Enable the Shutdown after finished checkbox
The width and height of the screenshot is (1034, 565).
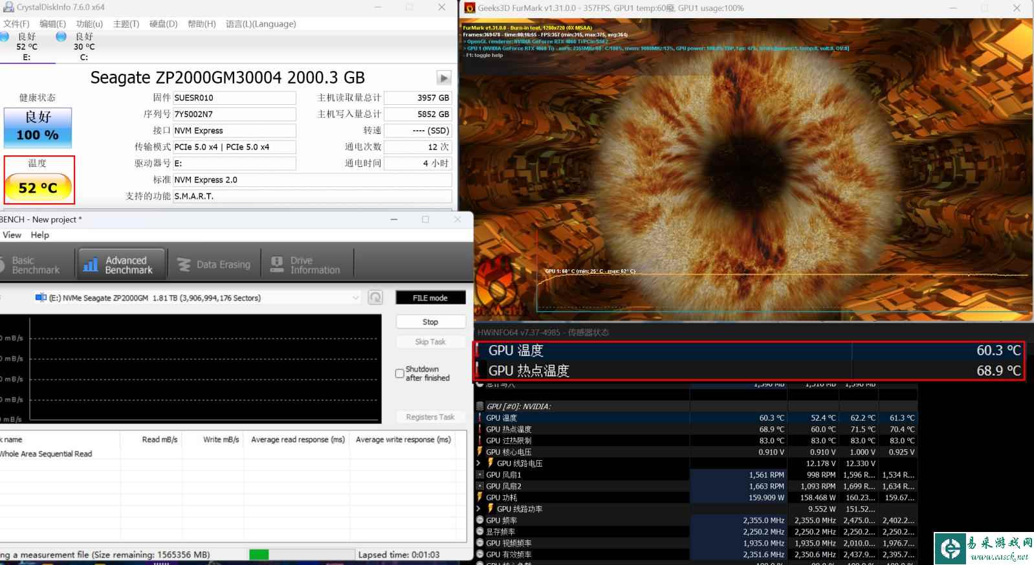(400, 373)
